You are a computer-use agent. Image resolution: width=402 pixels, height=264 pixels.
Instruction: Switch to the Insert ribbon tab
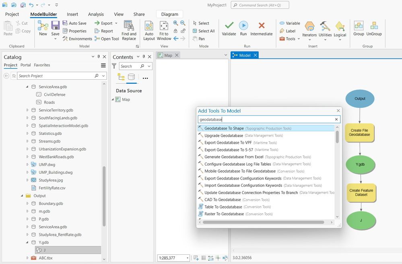[72, 14]
